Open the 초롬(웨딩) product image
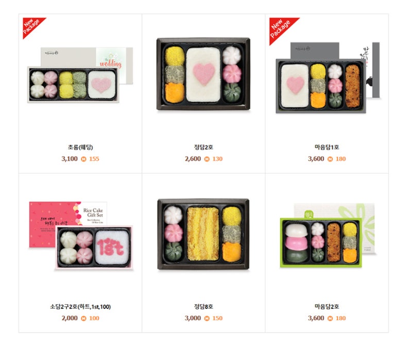Viewport: 412px width, 345px height. pos(80,75)
